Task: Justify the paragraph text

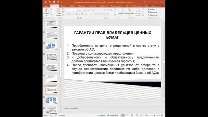Action: click(x=105, y=14)
